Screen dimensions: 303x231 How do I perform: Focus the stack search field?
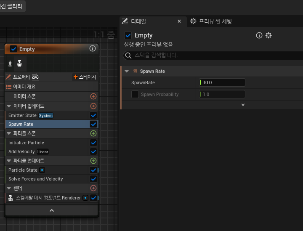point(213,56)
